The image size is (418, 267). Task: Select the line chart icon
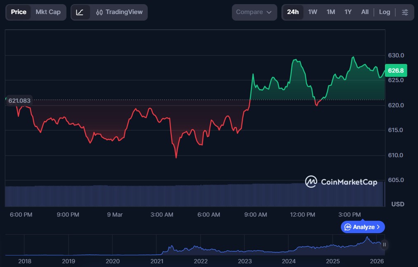[x=80, y=12]
